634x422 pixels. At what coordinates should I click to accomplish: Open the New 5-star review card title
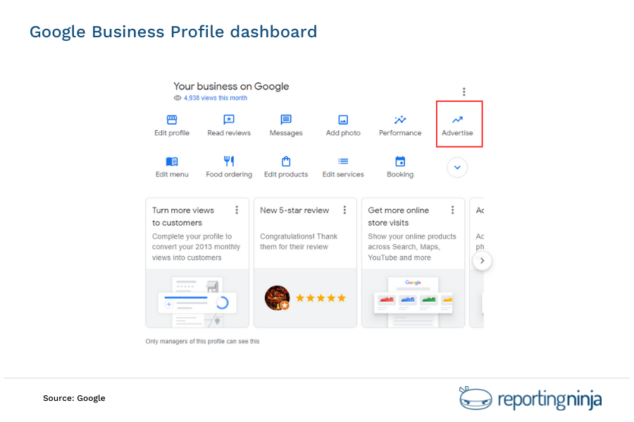pyautogui.click(x=294, y=210)
